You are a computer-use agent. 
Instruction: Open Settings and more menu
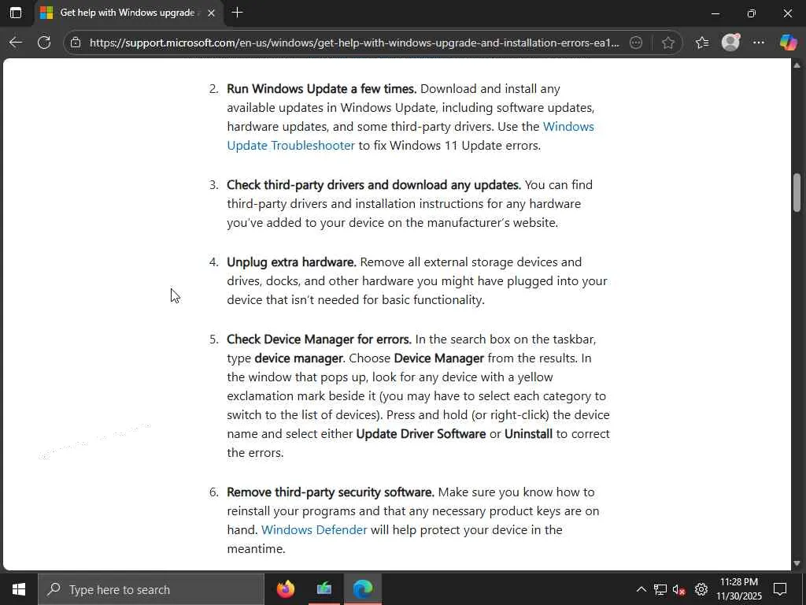point(759,43)
